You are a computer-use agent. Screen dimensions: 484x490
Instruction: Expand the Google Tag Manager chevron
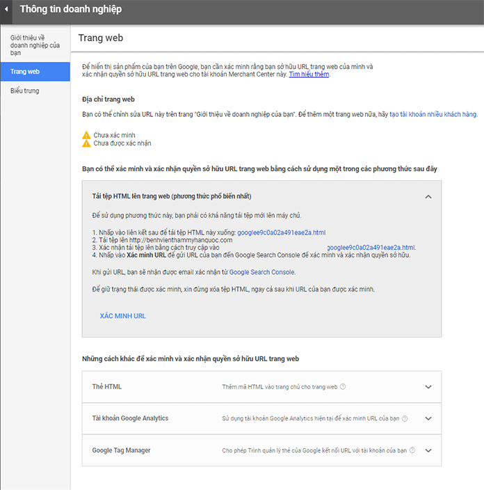[x=428, y=450]
